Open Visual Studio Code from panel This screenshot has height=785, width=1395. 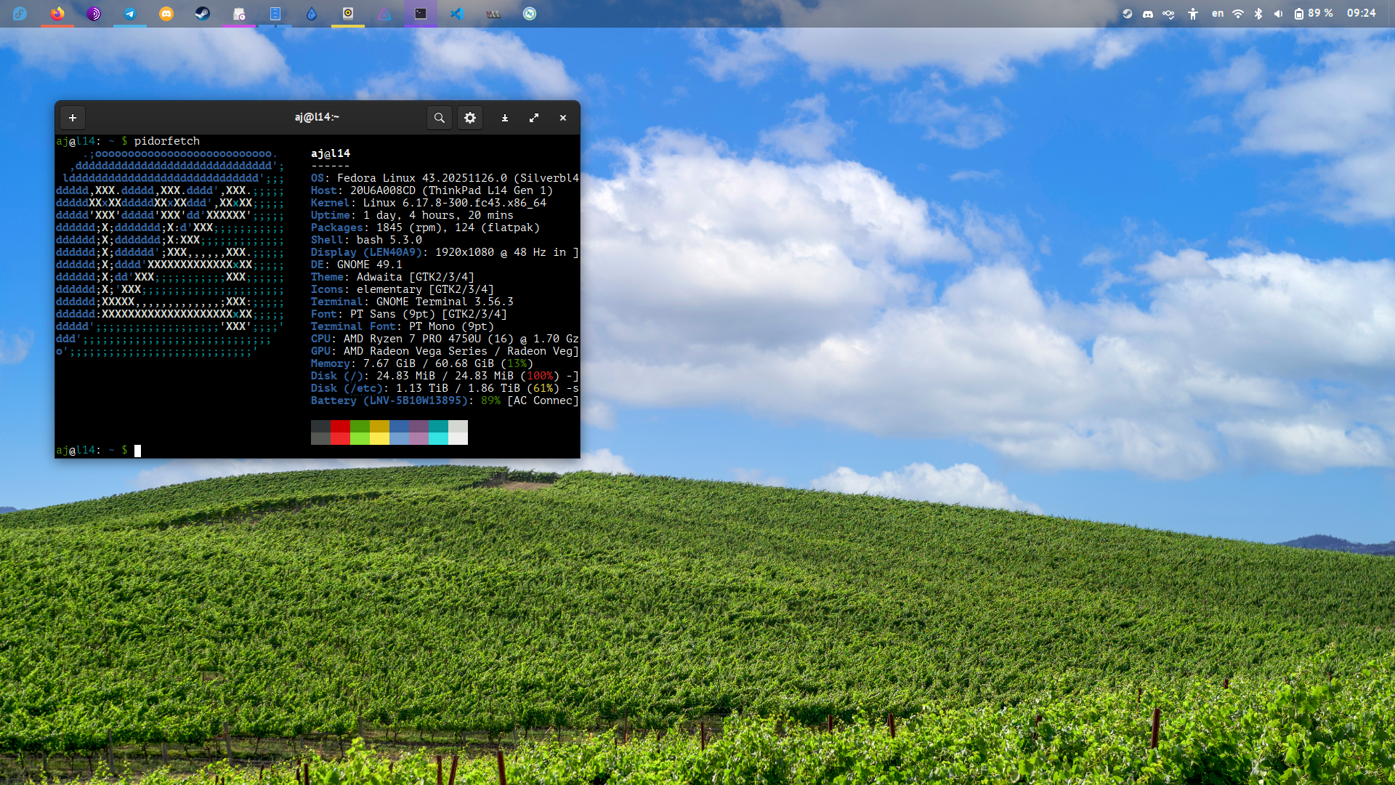(457, 13)
